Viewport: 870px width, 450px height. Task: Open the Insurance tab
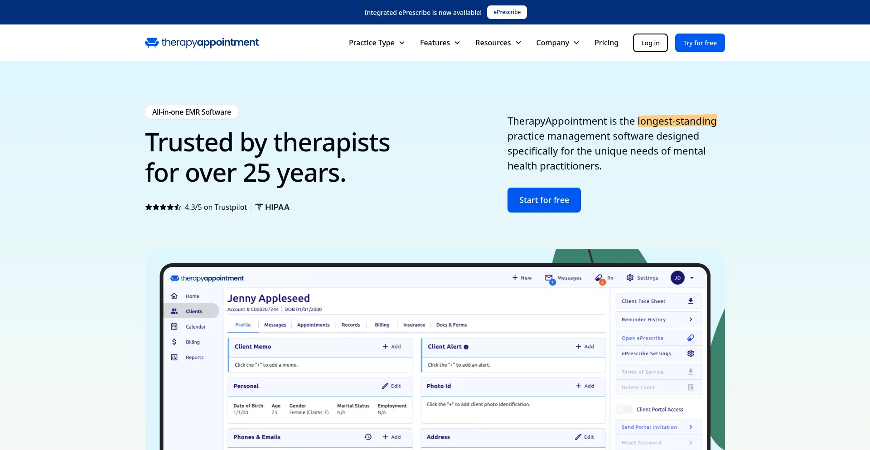tap(414, 325)
